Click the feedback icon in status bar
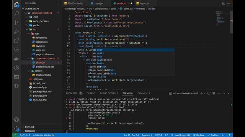 click(223, 135)
